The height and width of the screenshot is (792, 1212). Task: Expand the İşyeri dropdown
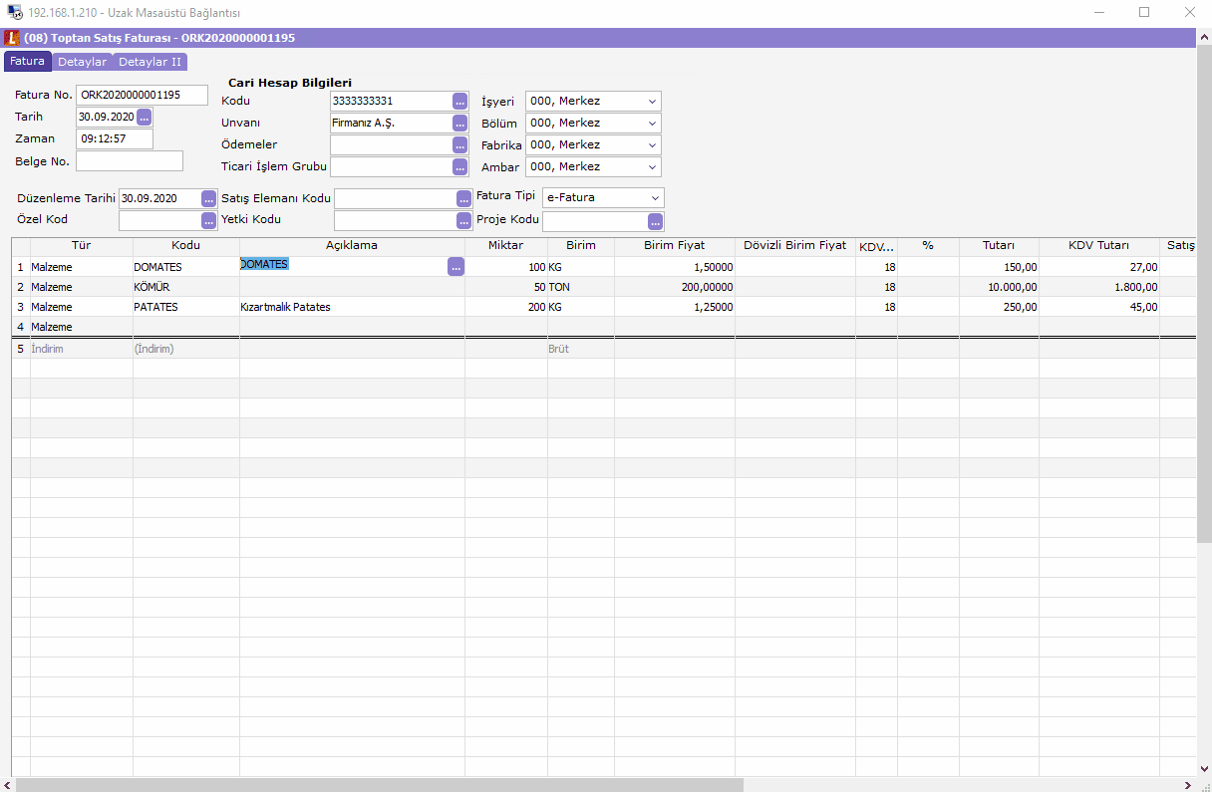(x=652, y=102)
